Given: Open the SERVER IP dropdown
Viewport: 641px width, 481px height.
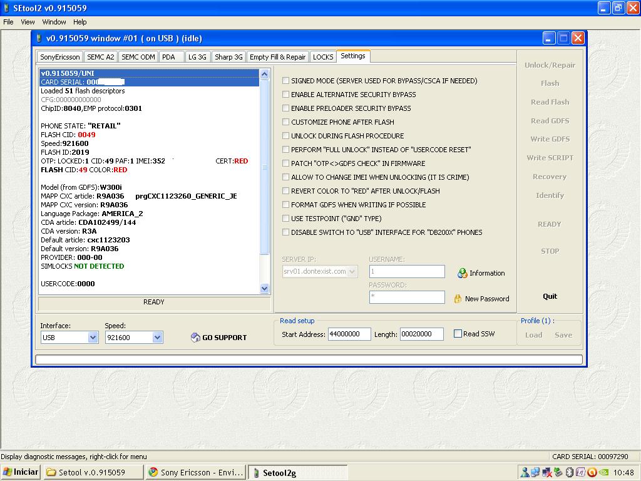Looking at the screenshot, I should pyautogui.click(x=352, y=272).
